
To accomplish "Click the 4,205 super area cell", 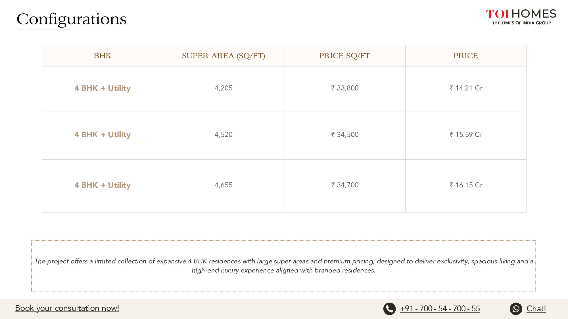I will point(224,88).
